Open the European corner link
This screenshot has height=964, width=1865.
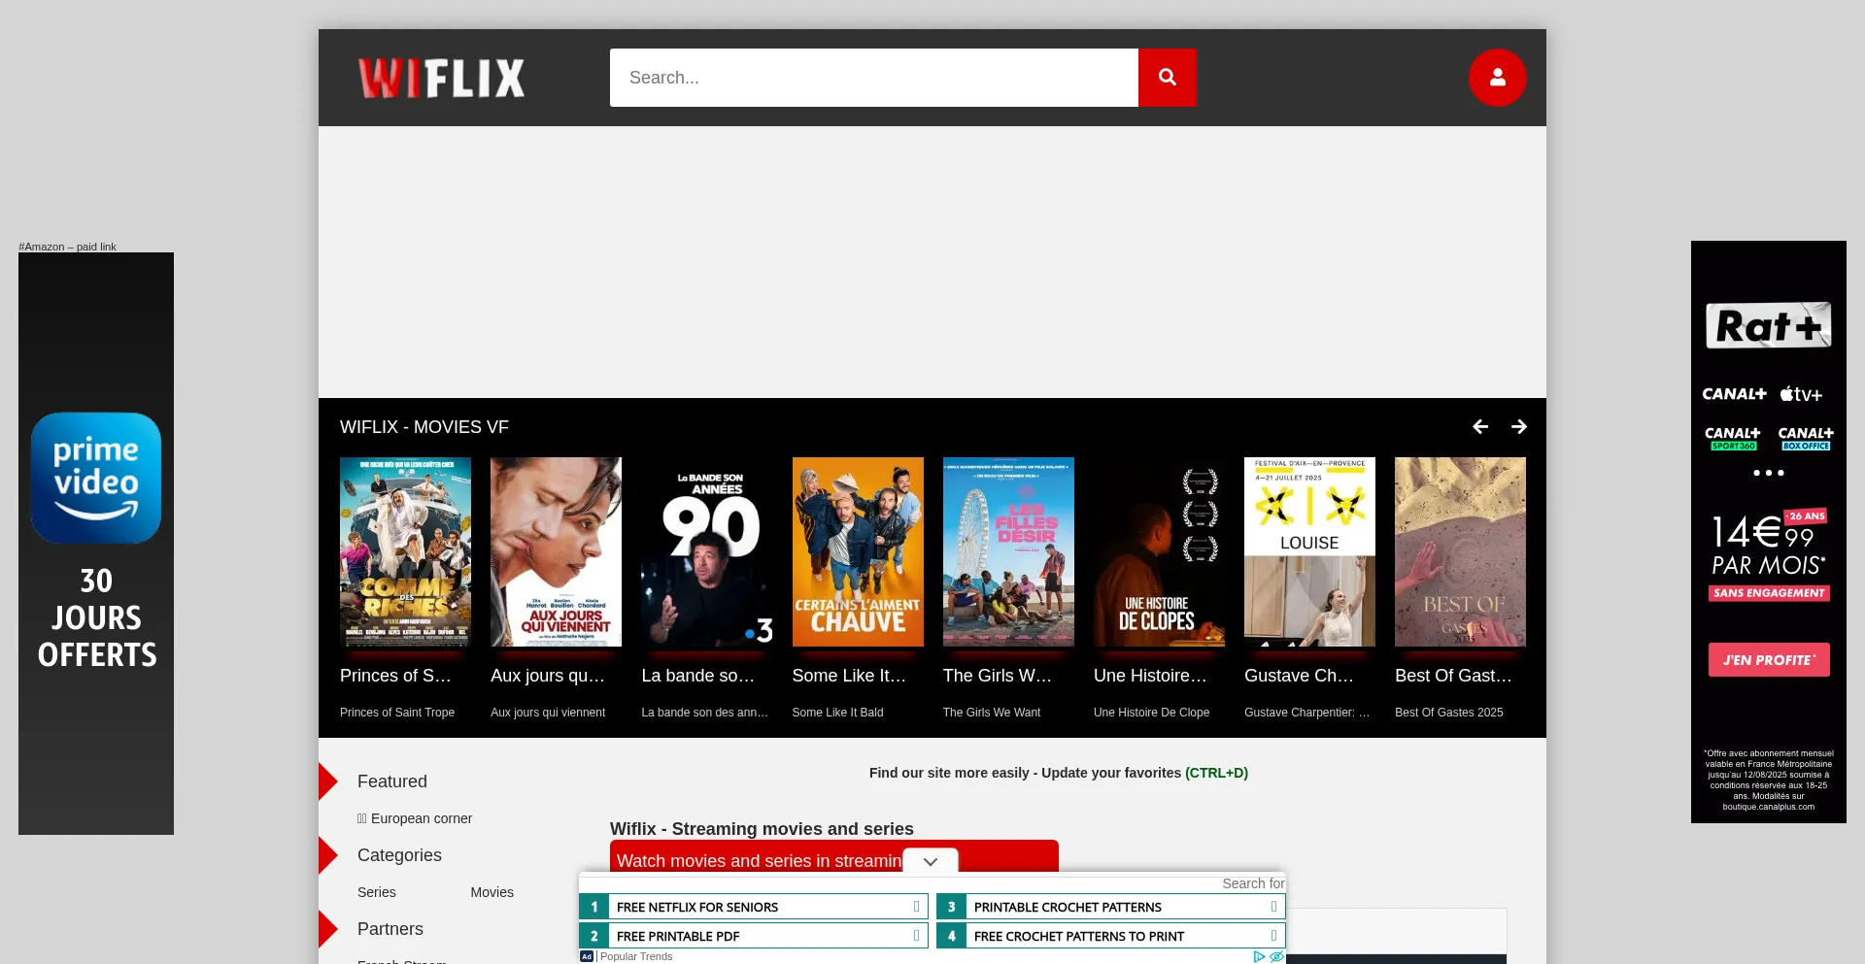[x=421, y=818]
